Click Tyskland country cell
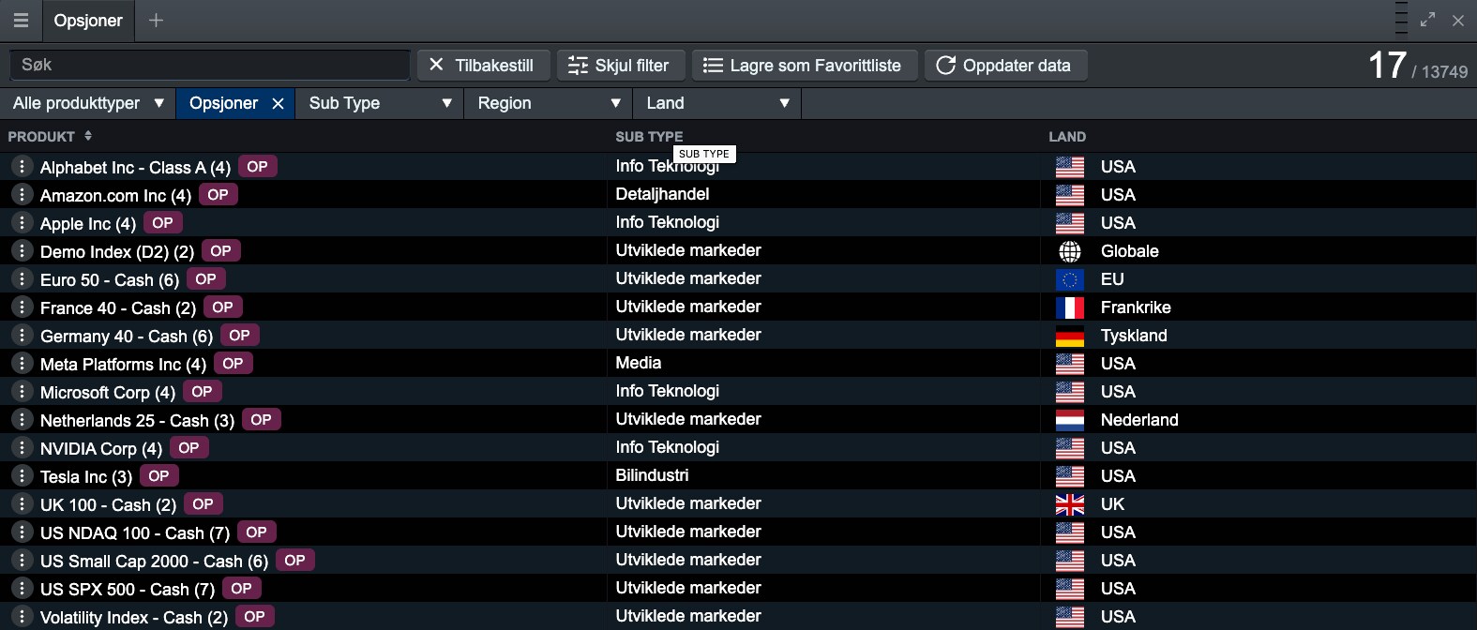The height and width of the screenshot is (630, 1477). point(1134,336)
